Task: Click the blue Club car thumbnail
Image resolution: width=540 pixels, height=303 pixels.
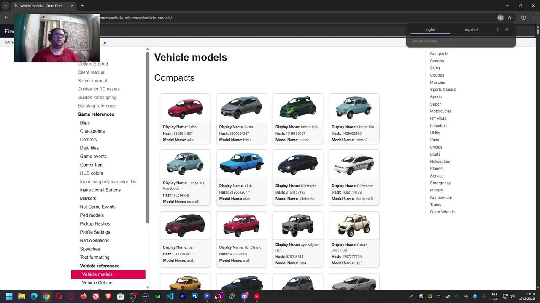Action: click(x=241, y=163)
